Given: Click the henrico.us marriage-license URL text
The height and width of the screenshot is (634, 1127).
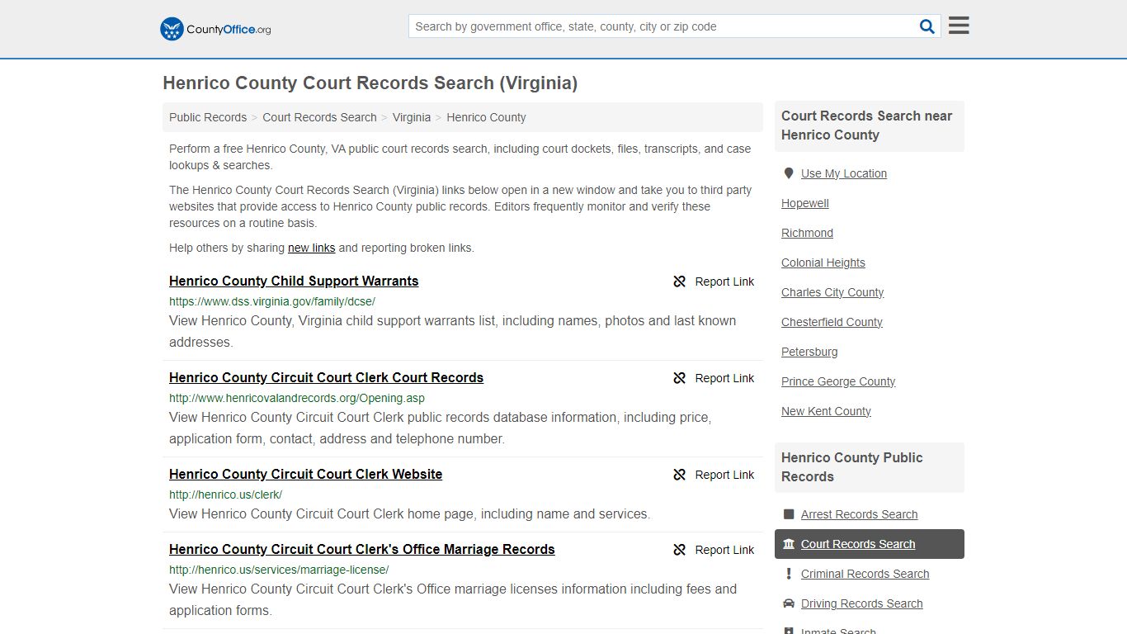Looking at the screenshot, I should pos(279,570).
